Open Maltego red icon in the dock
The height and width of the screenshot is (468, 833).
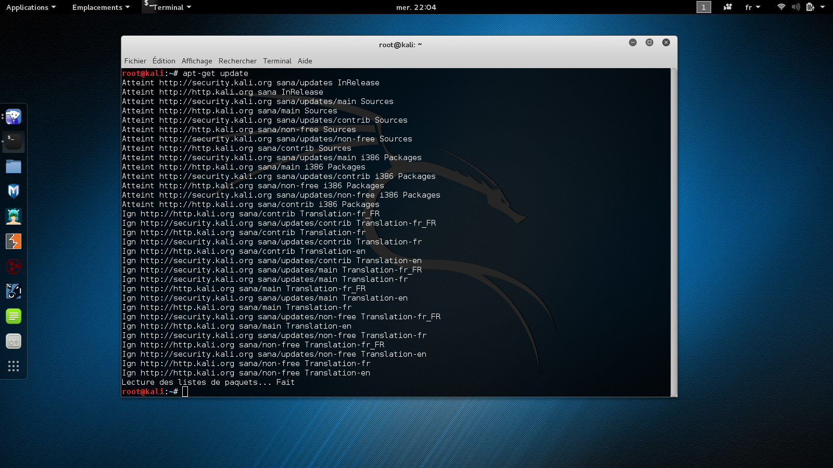point(14,266)
